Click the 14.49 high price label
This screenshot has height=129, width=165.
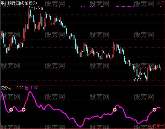[x=38, y=9]
